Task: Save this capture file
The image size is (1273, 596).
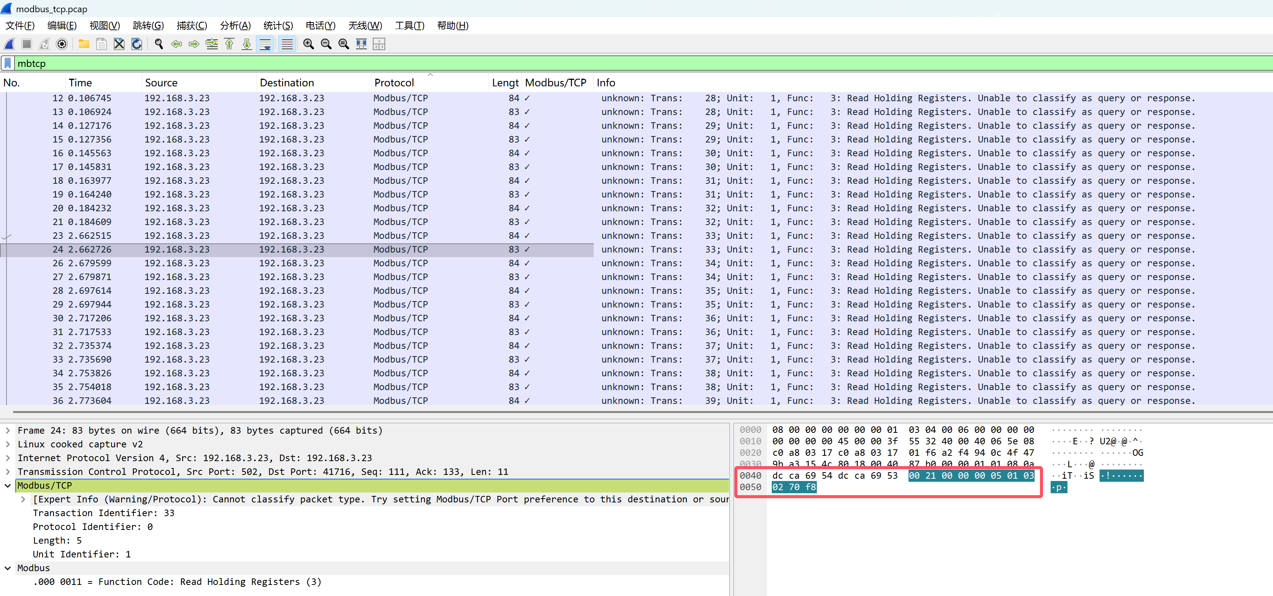Action: click(x=101, y=44)
